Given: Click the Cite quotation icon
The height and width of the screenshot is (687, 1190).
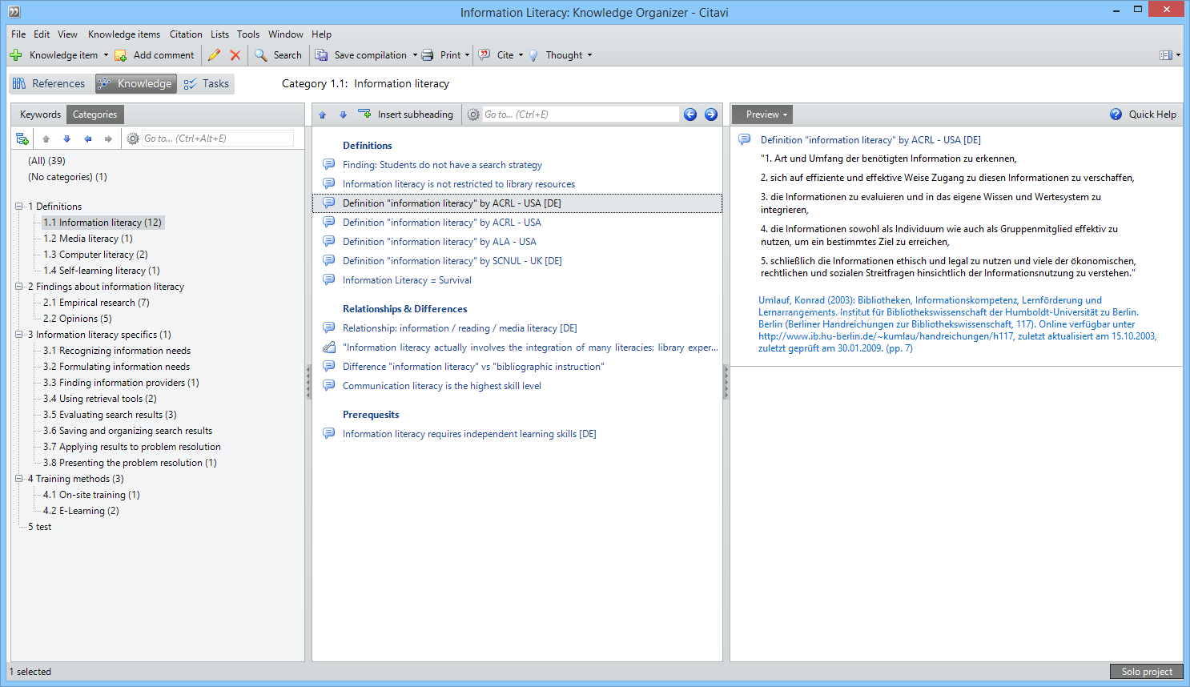Looking at the screenshot, I should click(484, 55).
